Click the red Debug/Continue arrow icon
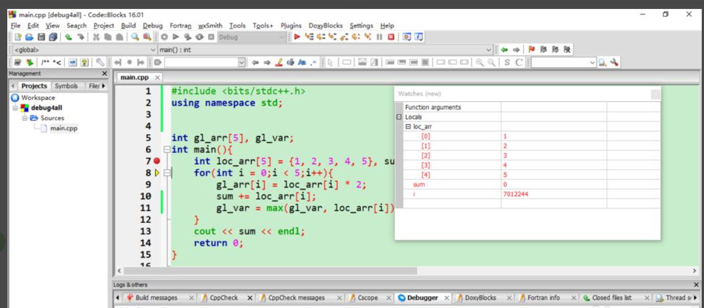Viewport: 704px width, 308px height. tap(297, 37)
